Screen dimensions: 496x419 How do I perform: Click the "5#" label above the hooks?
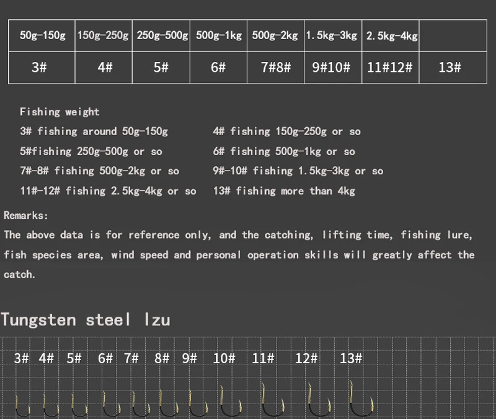pos(74,359)
